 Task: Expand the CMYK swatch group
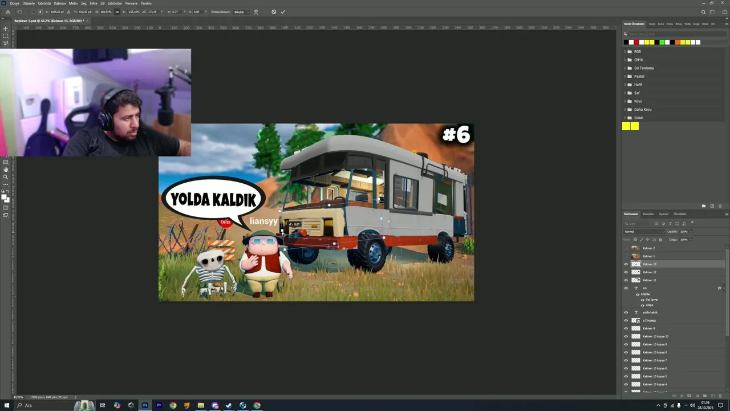(624, 59)
